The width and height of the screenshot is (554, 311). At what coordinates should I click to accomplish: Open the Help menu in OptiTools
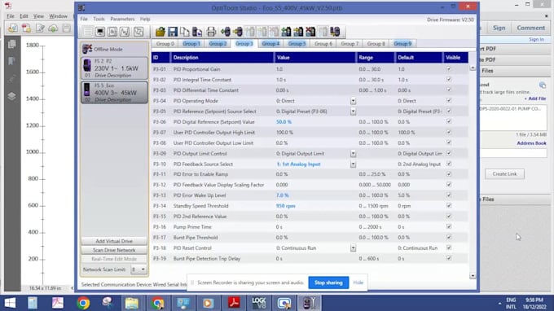145,19
